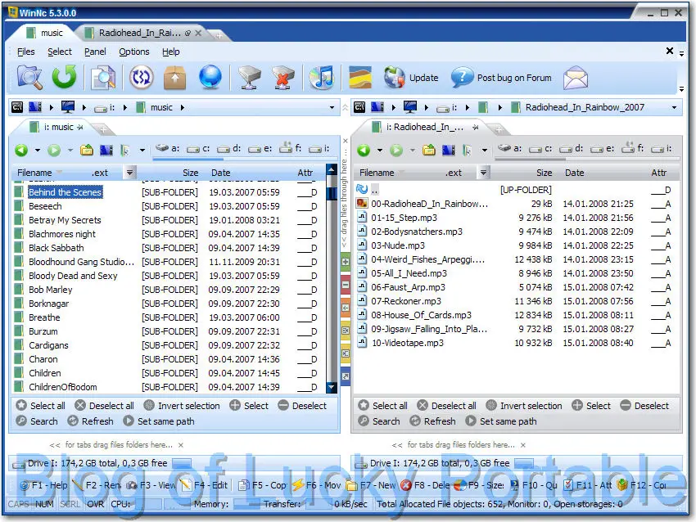The width and height of the screenshot is (696, 522).
Task: Select drive c: in left panel
Action: (x=198, y=149)
